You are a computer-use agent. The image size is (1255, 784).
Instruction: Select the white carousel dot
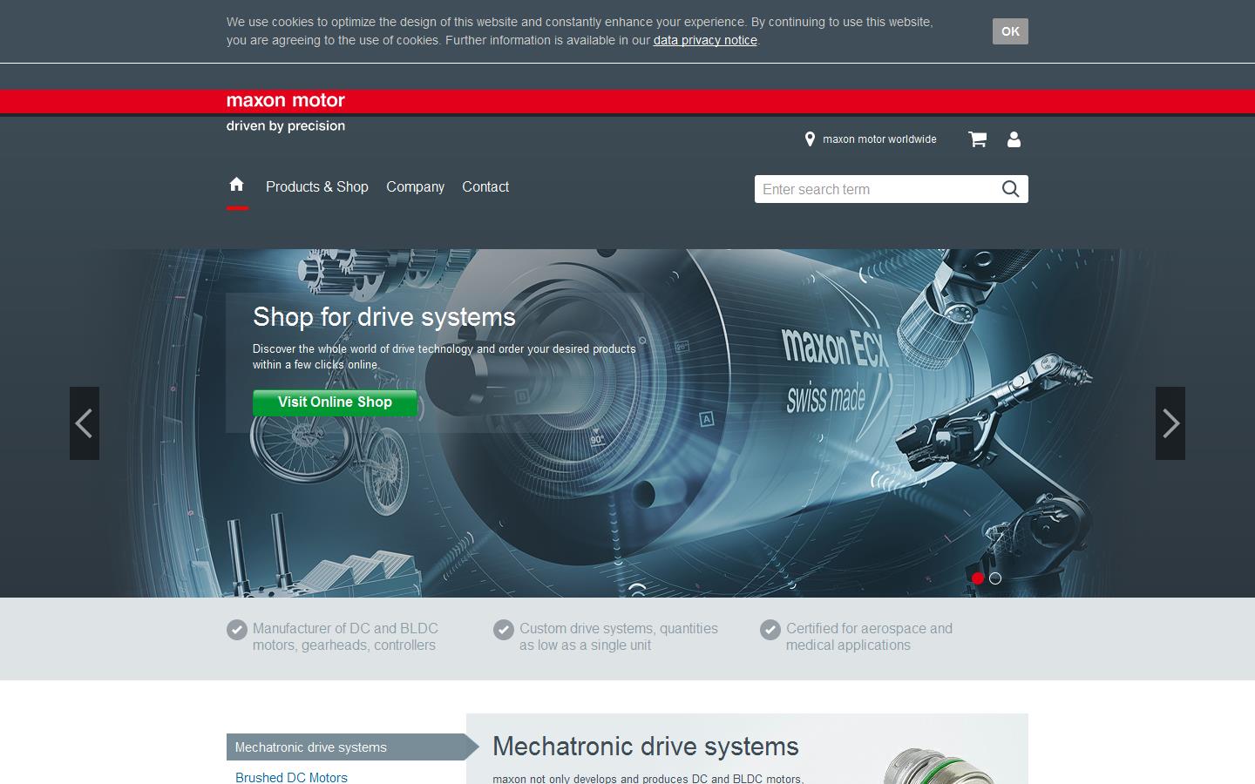[996, 578]
